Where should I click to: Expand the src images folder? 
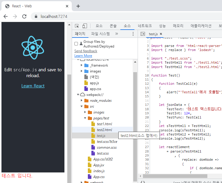[x=85, y=112]
